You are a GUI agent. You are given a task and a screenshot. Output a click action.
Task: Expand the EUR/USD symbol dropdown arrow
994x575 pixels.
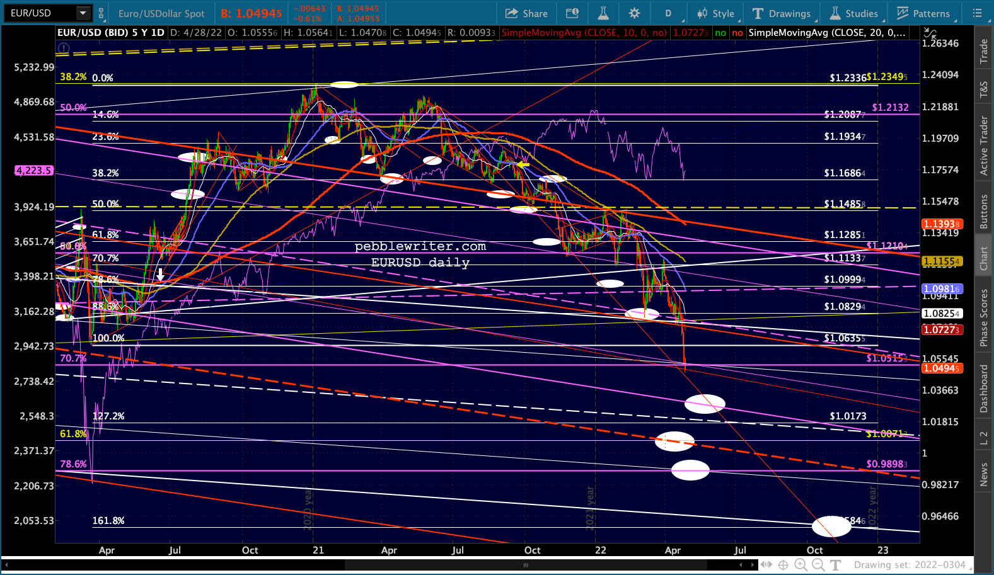(x=83, y=13)
